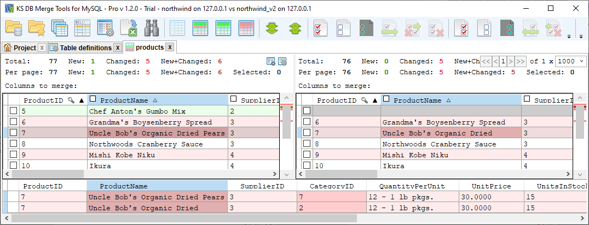Show only changed rows red grid
Image resolution: width=589 pixels, height=225 pixels.
click(246, 28)
